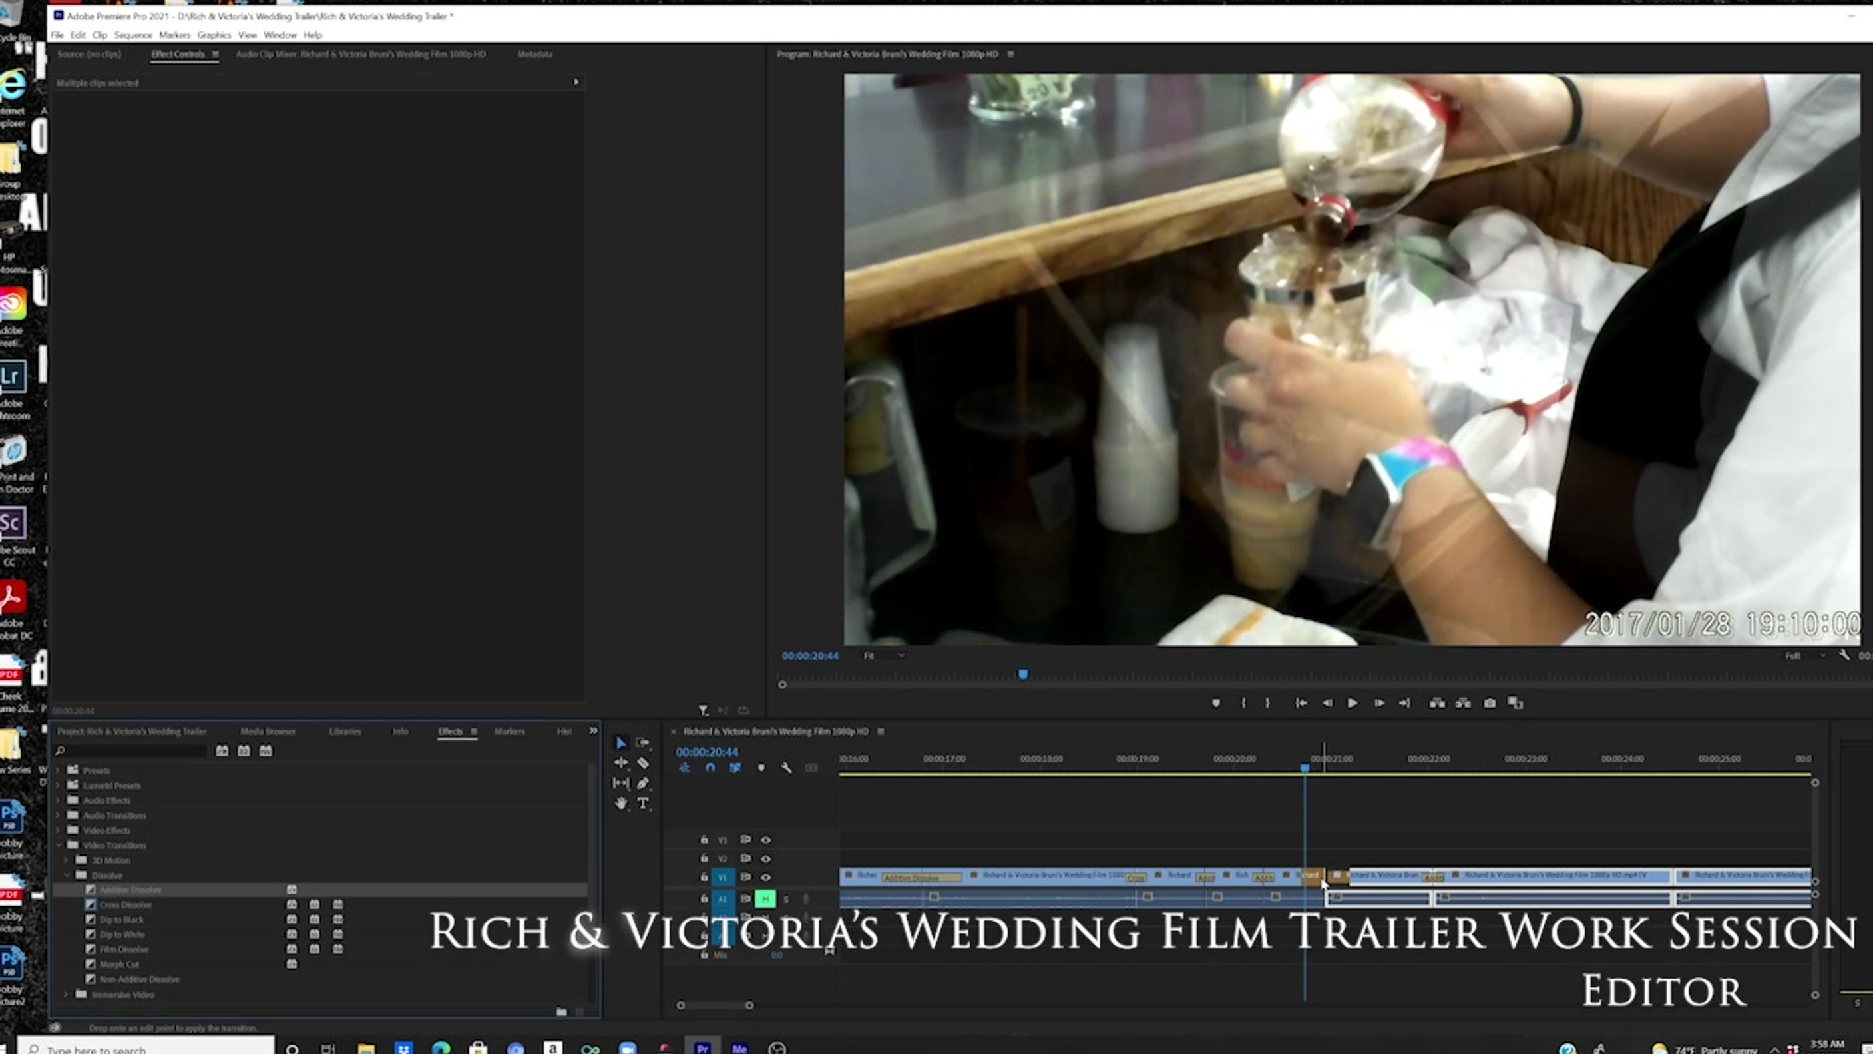Viewport: 1873px width, 1054px height.
Task: Select the Cross Dissolve transition
Action: click(x=125, y=905)
